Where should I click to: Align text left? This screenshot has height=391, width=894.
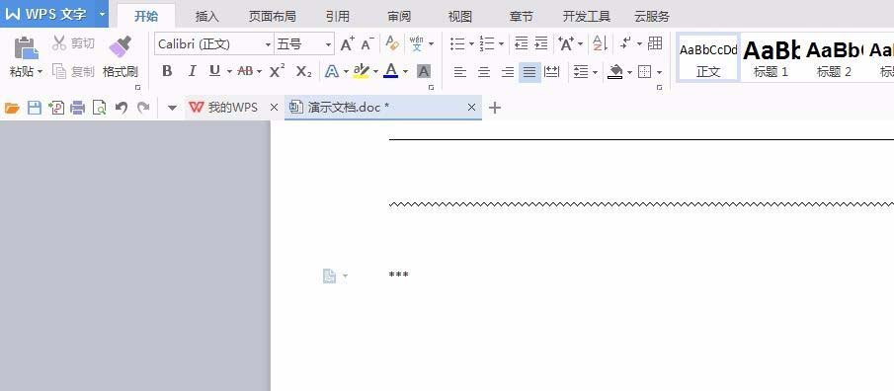click(460, 72)
